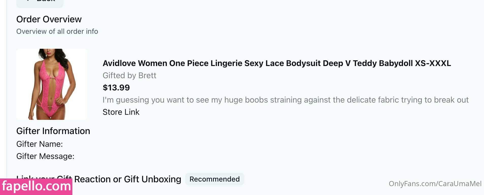The image size is (484, 195).
Task: Click the Order Overview heading
Action: [49, 19]
